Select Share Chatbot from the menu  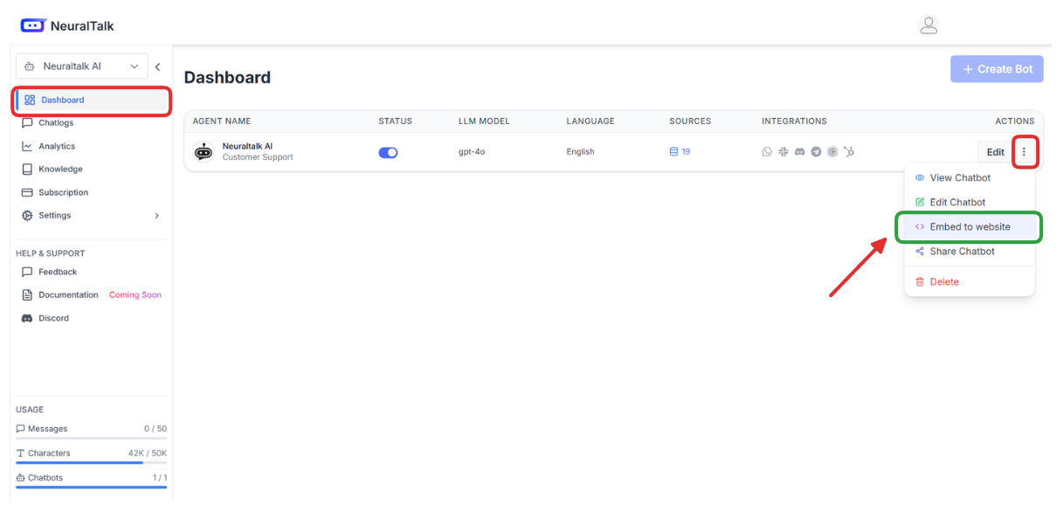pos(970,252)
